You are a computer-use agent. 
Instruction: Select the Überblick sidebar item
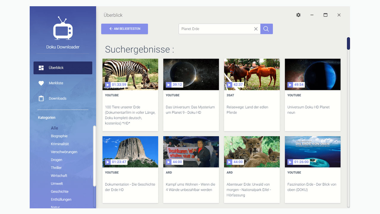pyautogui.click(x=63, y=68)
